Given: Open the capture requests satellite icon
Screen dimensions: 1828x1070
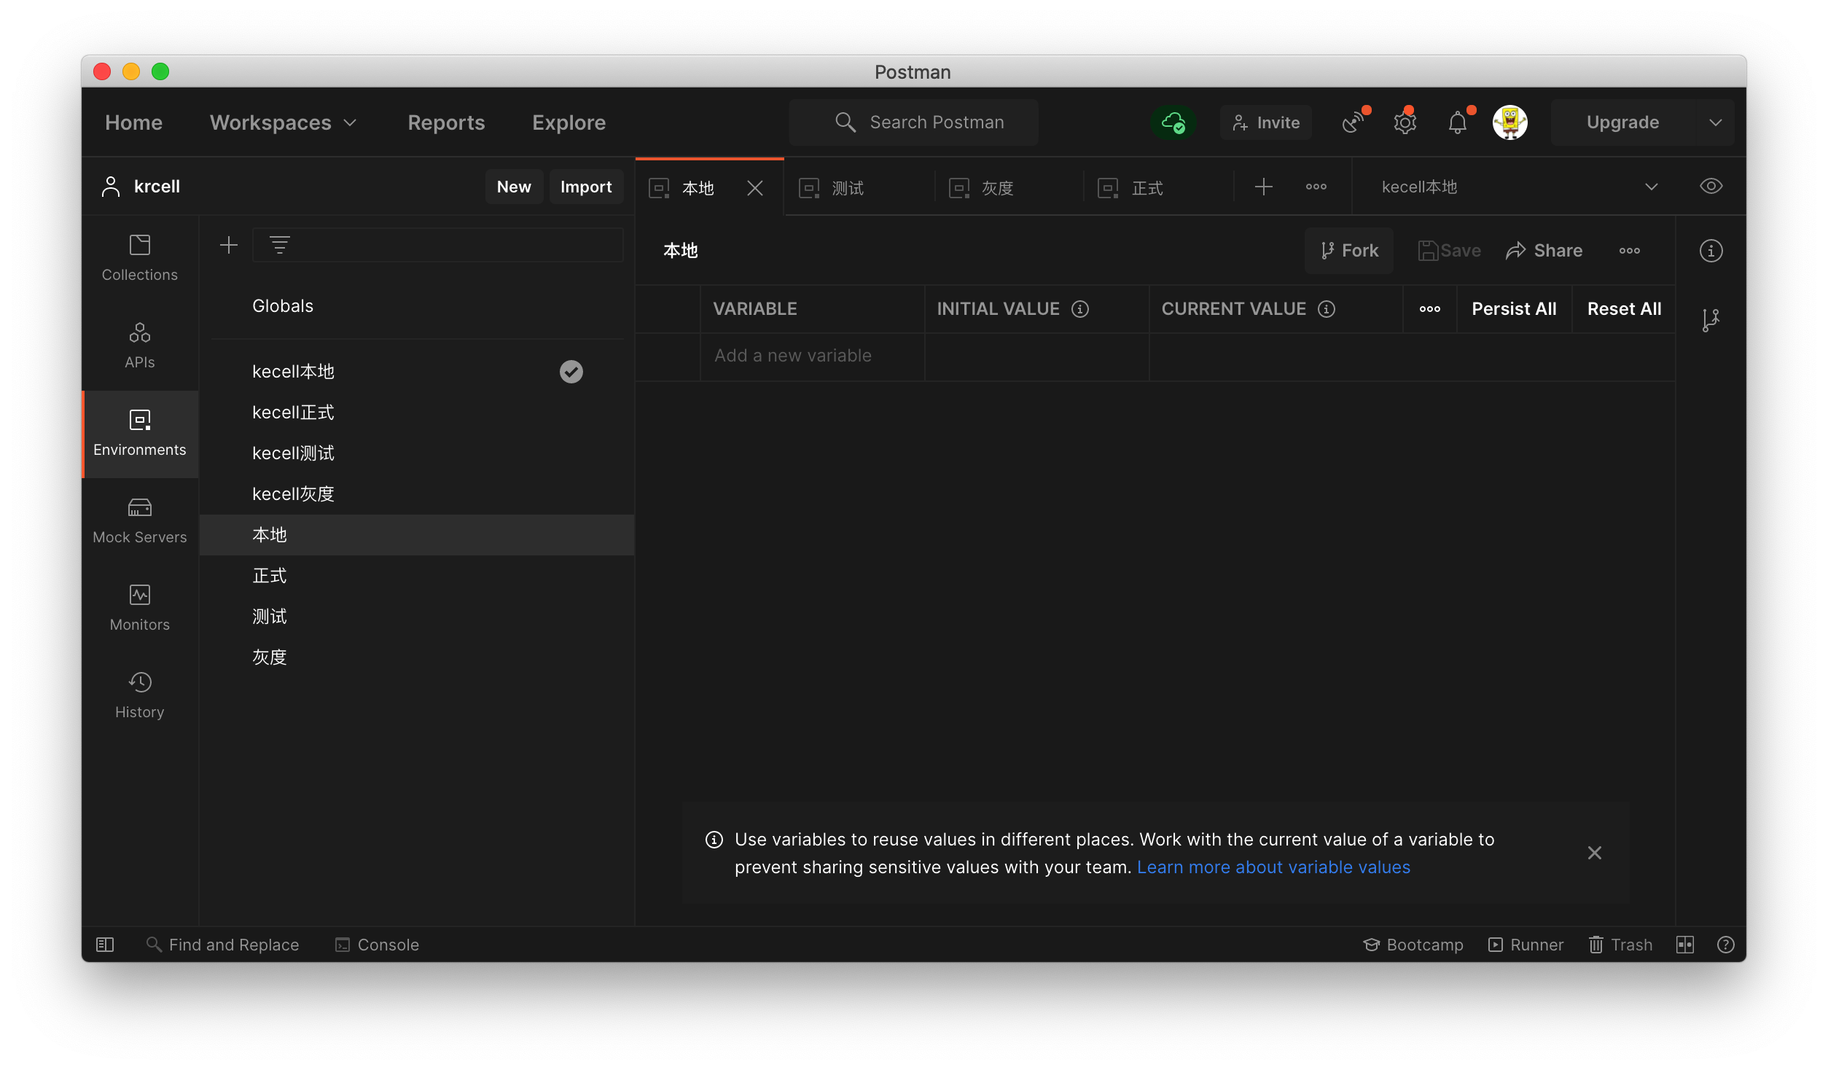Looking at the screenshot, I should [1352, 122].
